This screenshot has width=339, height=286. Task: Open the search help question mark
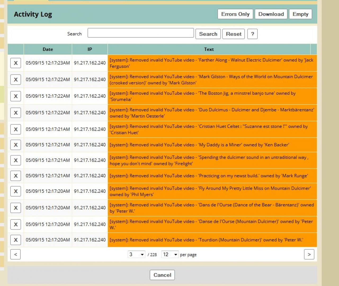tap(252, 34)
